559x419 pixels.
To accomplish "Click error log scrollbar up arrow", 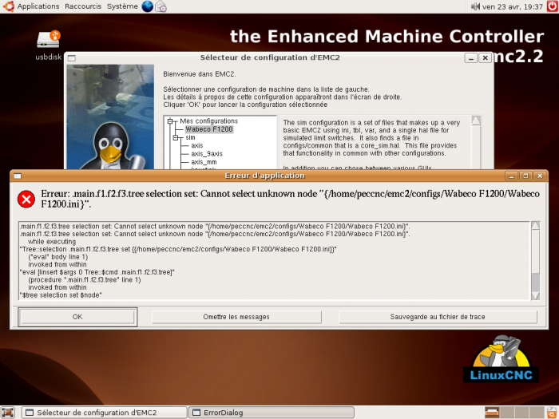I will click(x=535, y=226).
